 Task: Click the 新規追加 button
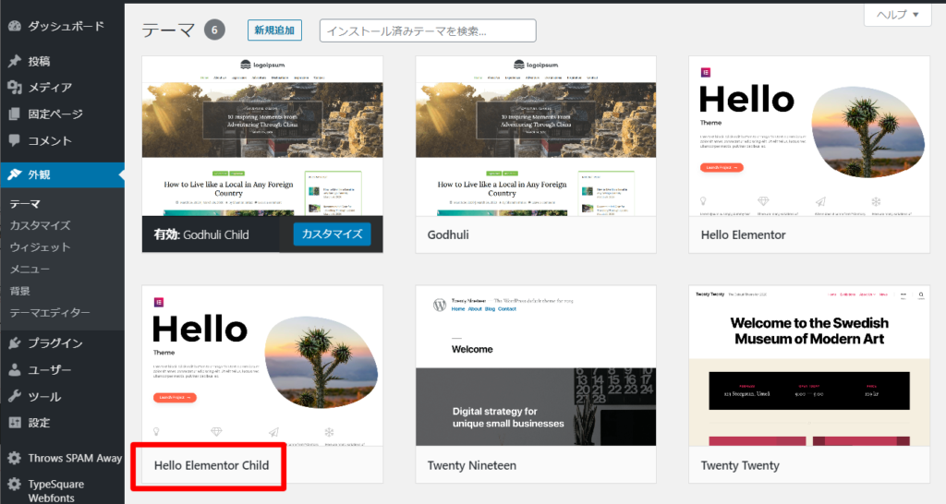[274, 30]
